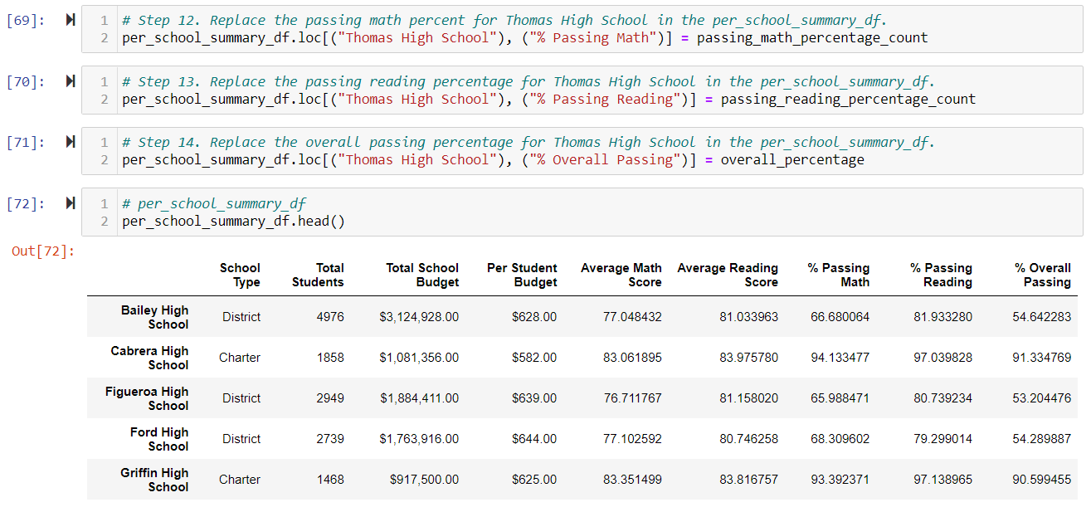Click the overall_percentage variable in Step 14 cell
This screenshot has width=1091, height=512.
pos(793,159)
